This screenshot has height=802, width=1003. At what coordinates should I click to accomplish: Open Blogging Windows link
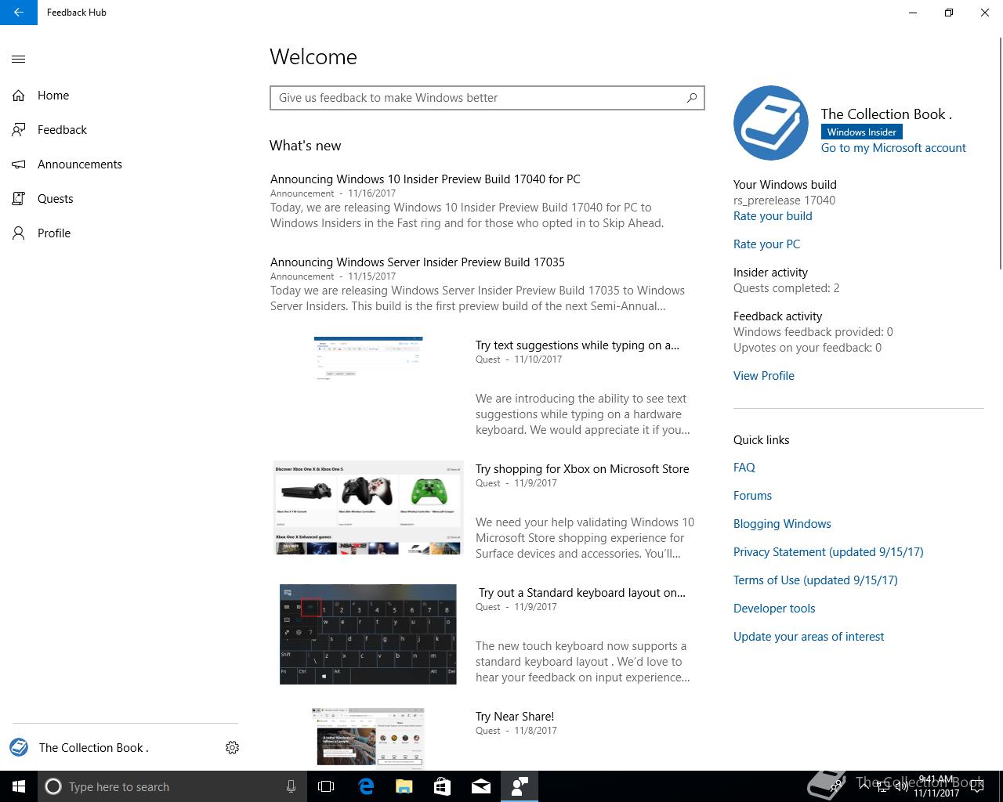[782, 524]
